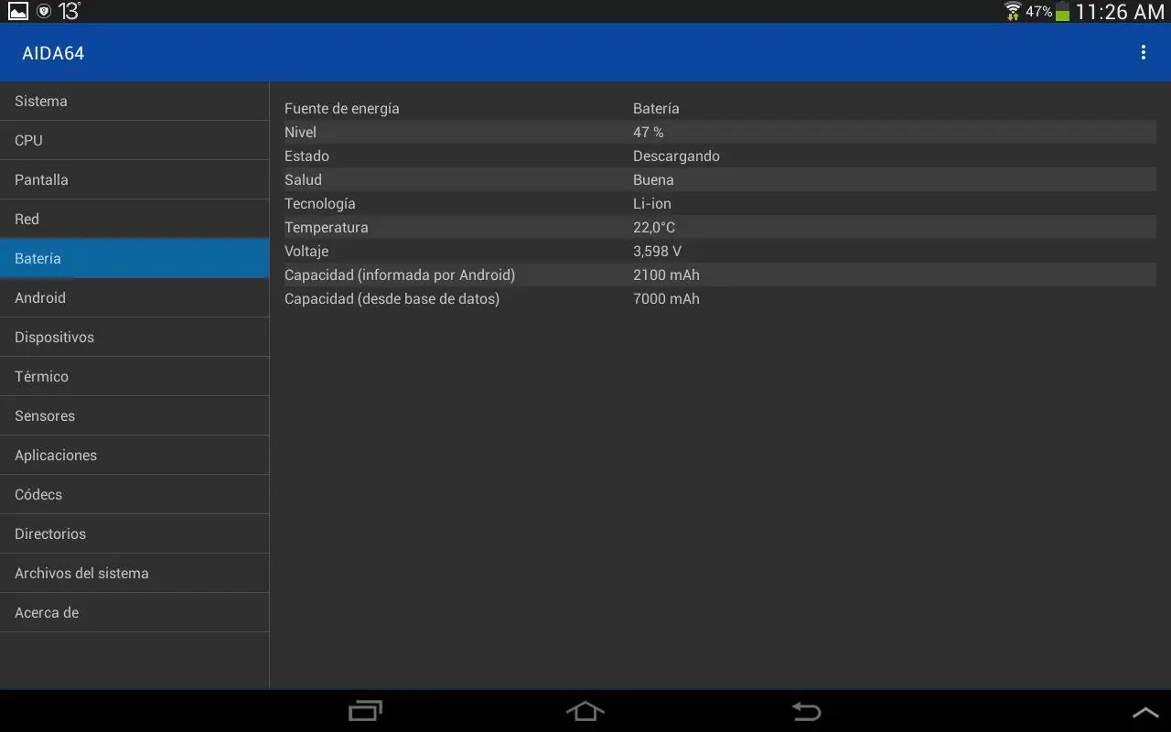Image resolution: width=1171 pixels, height=732 pixels.
Task: Tap the 7000 mAh capacity value
Action: (x=666, y=299)
